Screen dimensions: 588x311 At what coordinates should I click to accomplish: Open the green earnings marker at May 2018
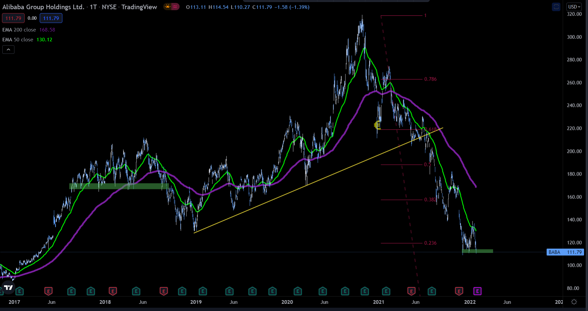click(x=136, y=291)
